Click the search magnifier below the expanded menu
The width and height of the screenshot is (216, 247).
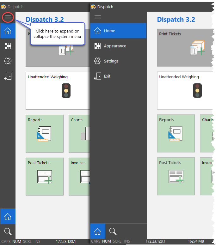tap(113, 232)
